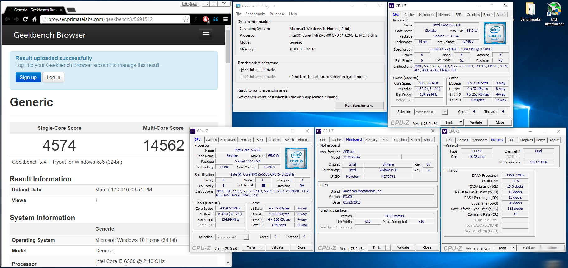The image size is (568, 268).
Task: Open Help menu in Geekbench 3
Action: point(293,14)
